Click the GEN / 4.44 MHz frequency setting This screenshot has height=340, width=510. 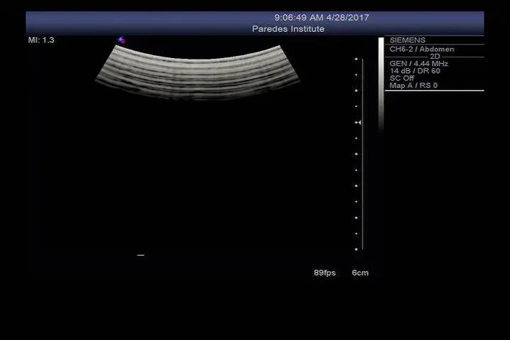click(419, 63)
